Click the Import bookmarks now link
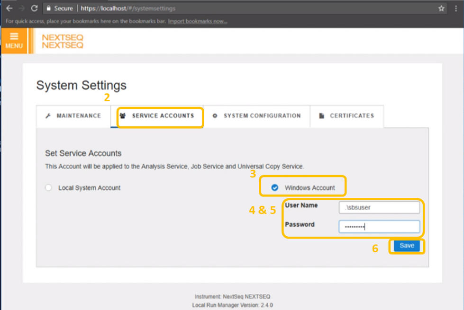The height and width of the screenshot is (310, 464). (197, 21)
